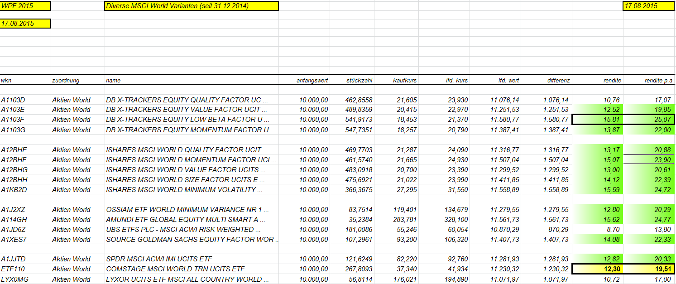This screenshot has width=676, height=284.
Task: Select WKN cell A1103E
Action: 25,110
